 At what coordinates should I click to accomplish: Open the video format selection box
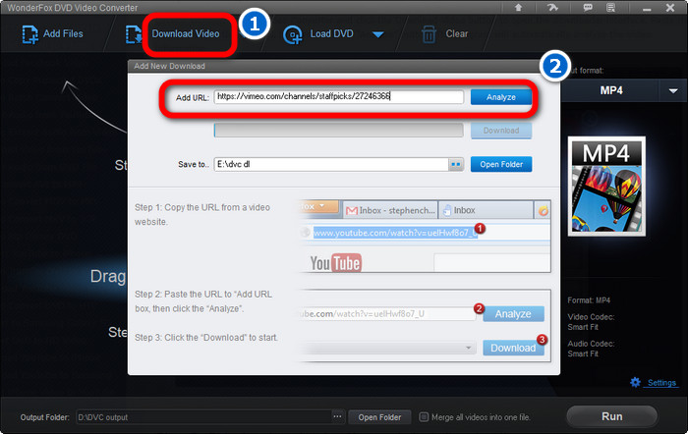[338, 131]
